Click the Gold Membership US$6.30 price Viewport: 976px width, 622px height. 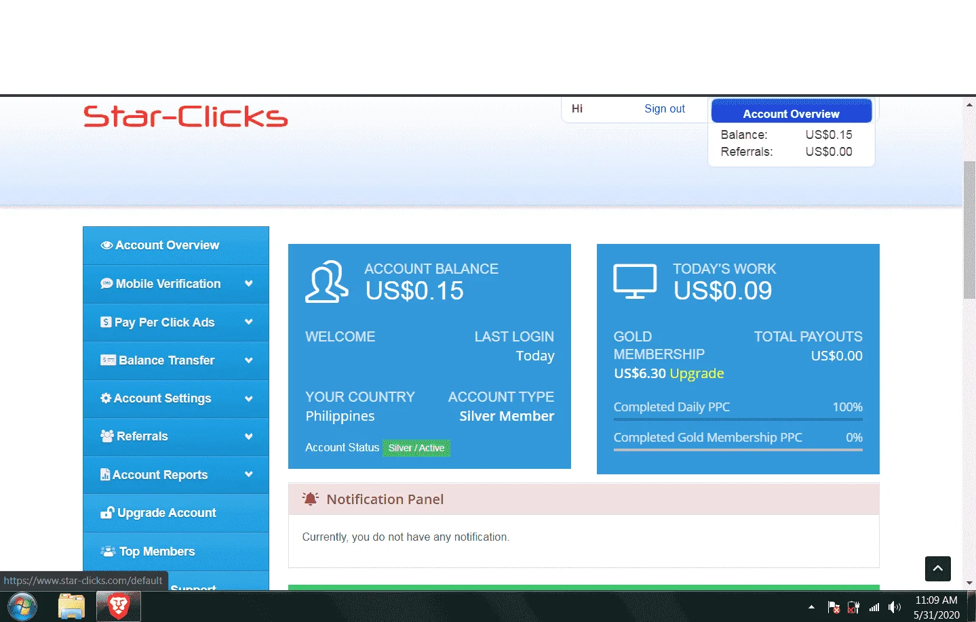640,373
